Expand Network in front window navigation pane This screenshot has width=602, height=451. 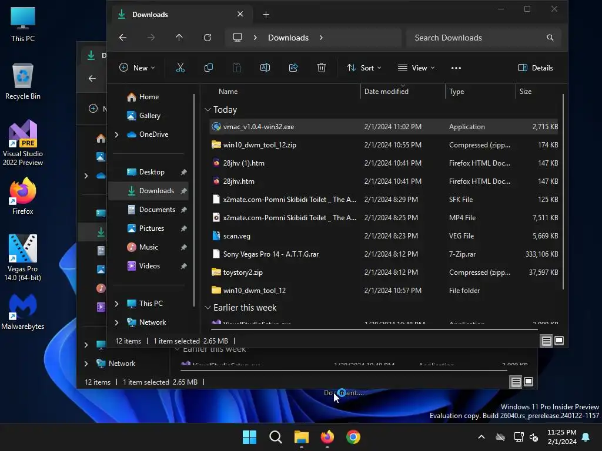117,322
